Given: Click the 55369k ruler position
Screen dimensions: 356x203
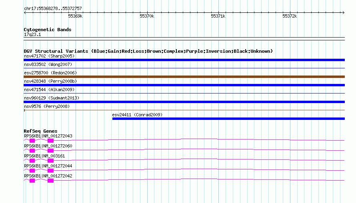Looking at the screenshot, I should pos(75,16).
